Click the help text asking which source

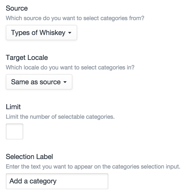75,18
